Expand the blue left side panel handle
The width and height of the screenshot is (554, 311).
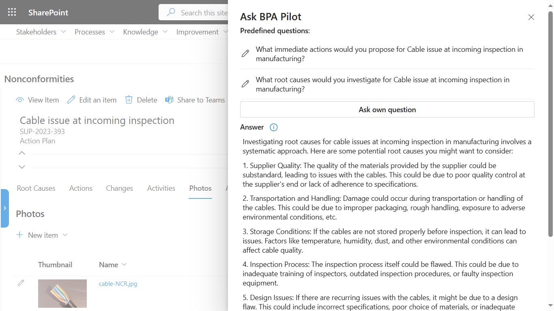tap(5, 208)
